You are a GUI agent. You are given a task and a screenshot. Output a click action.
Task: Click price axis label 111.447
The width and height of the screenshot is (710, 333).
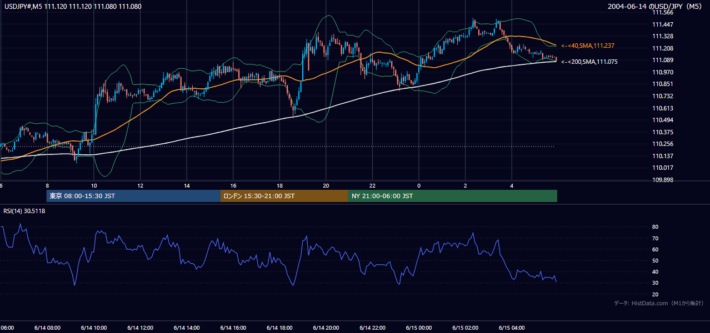click(663, 24)
